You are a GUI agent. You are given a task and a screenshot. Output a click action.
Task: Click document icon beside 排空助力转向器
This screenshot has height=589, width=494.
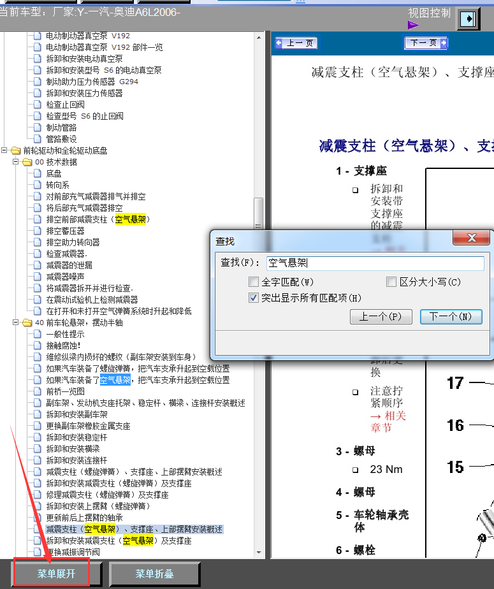click(37, 242)
